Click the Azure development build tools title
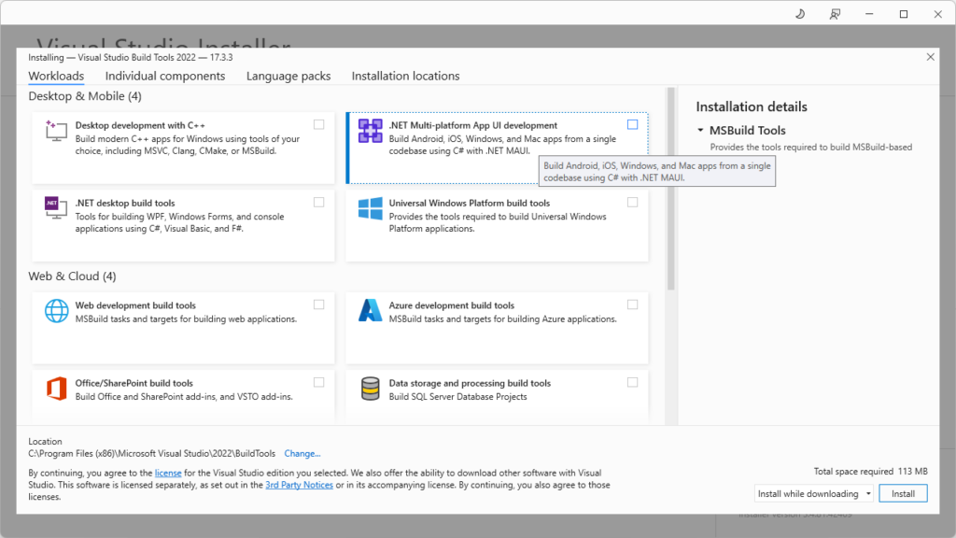The height and width of the screenshot is (538, 956). click(x=451, y=305)
